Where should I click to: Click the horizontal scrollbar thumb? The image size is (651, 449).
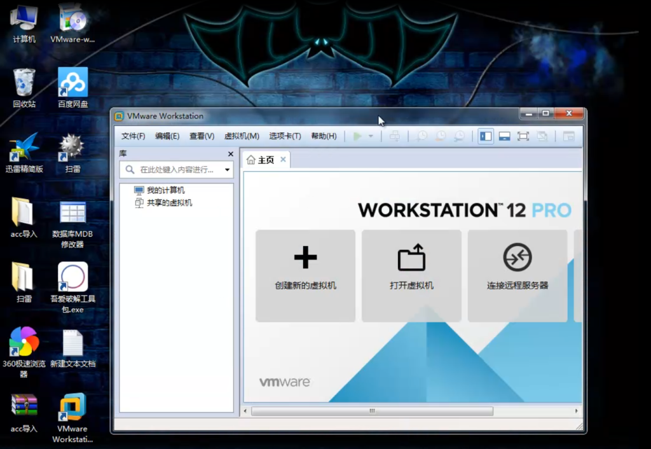pyautogui.click(x=372, y=411)
